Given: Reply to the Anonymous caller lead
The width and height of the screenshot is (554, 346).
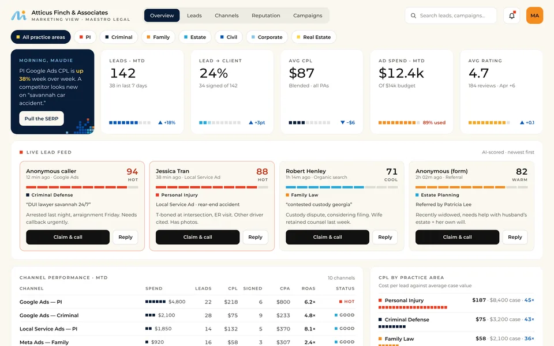Looking at the screenshot, I should click(125, 237).
